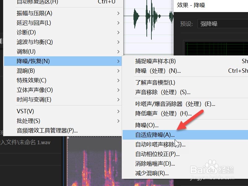Choose 自动咔嗒声移除 entry in submenu
248x186 pixels.
tap(185, 145)
